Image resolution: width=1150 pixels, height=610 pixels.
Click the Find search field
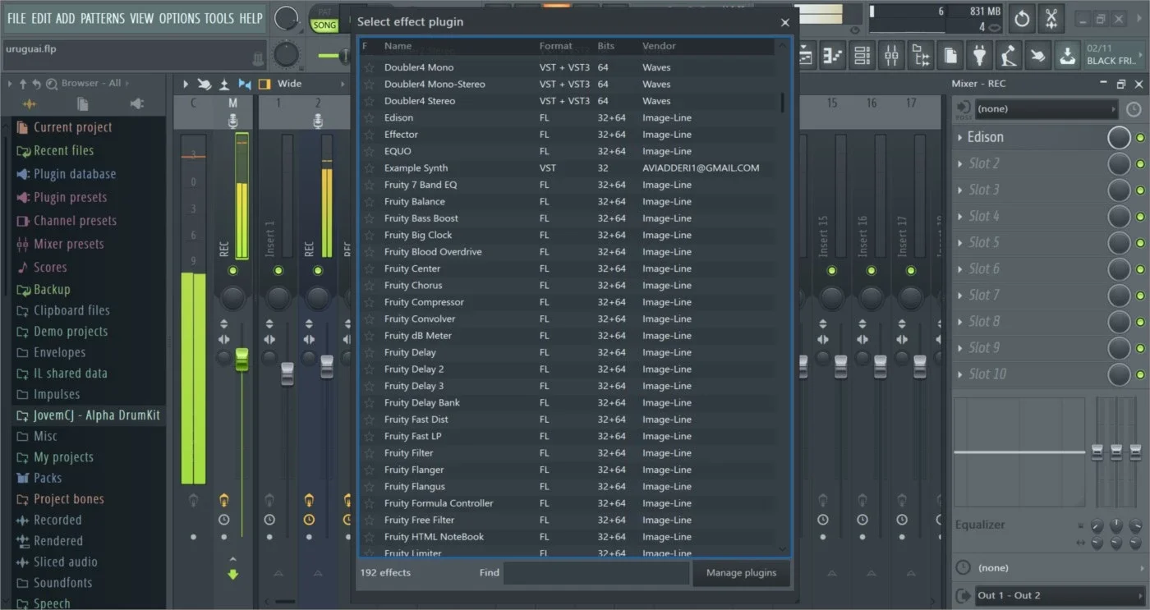(596, 573)
